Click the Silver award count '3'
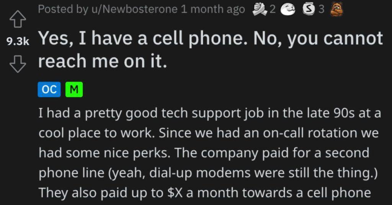Screen dimensions: 392x205 321,9
